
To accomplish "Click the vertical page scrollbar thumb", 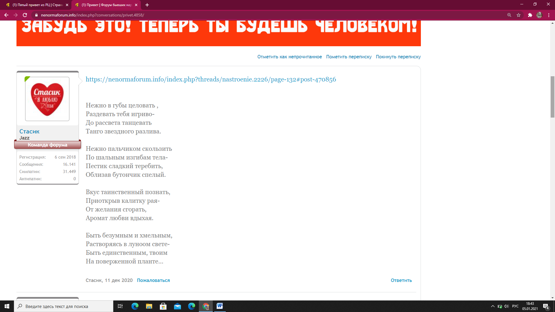I will click(552, 97).
